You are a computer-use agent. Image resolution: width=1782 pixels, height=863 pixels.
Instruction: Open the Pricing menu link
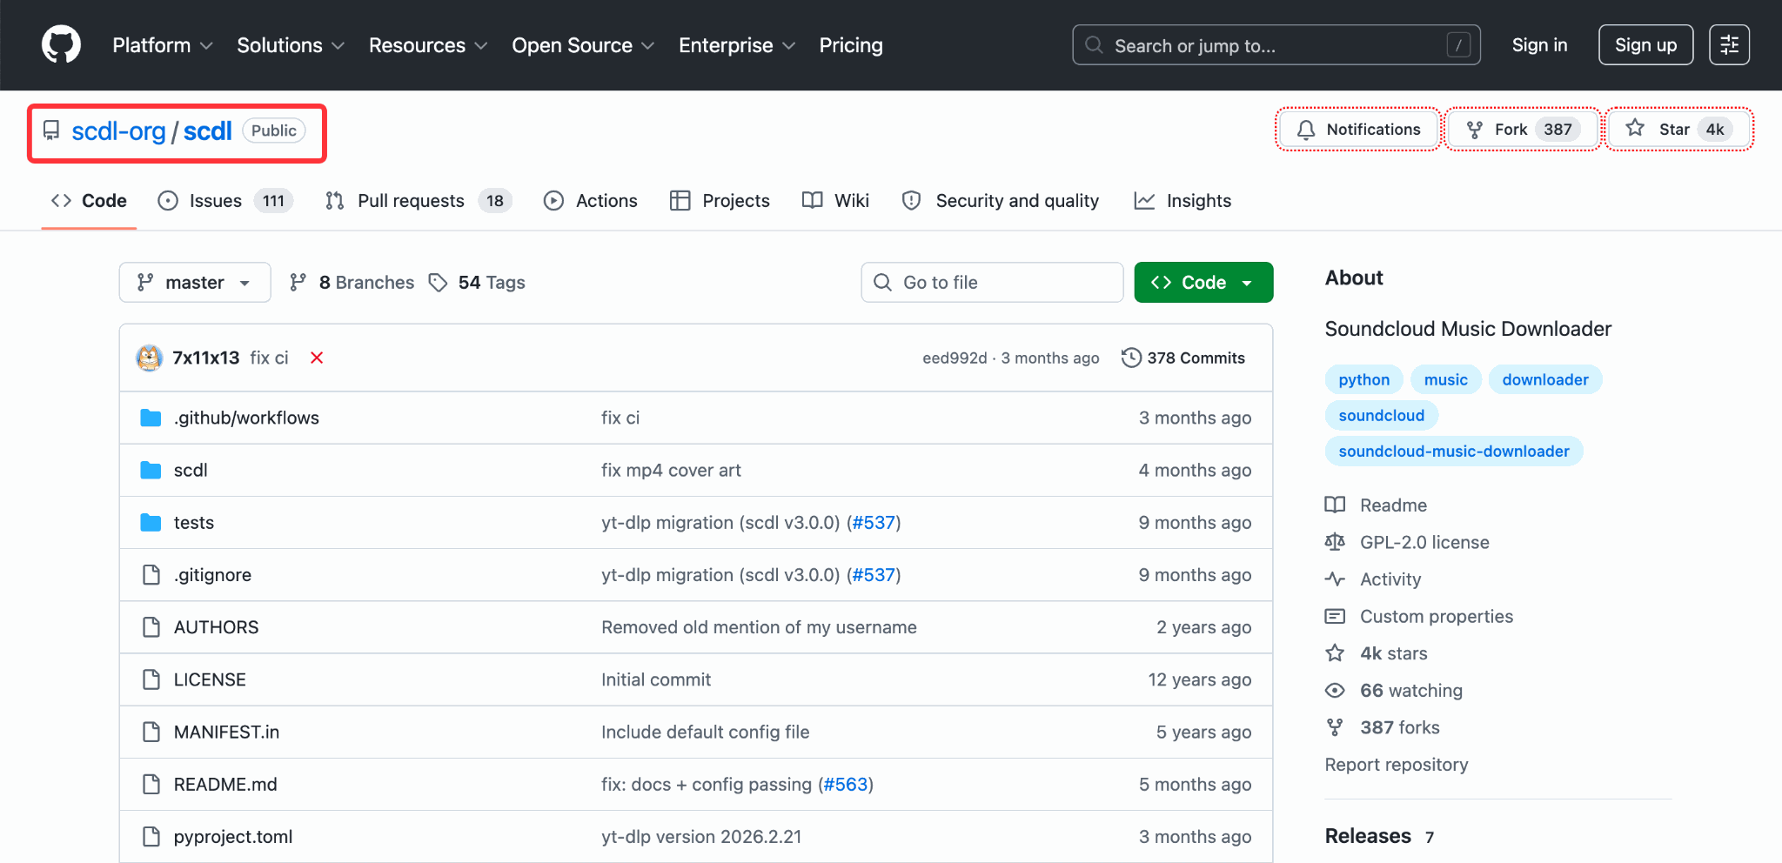(851, 44)
